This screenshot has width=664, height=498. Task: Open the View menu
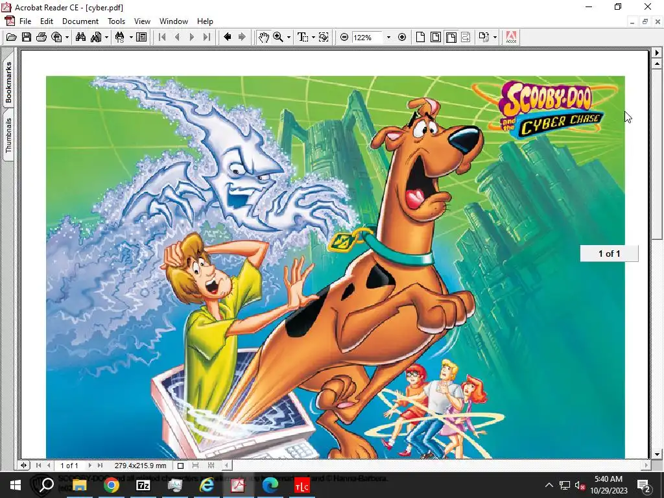click(142, 21)
